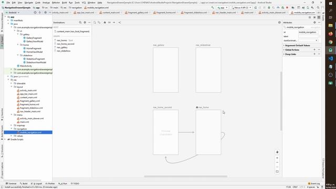
Task: Expand Gradle Scripts node
Action: (5, 139)
